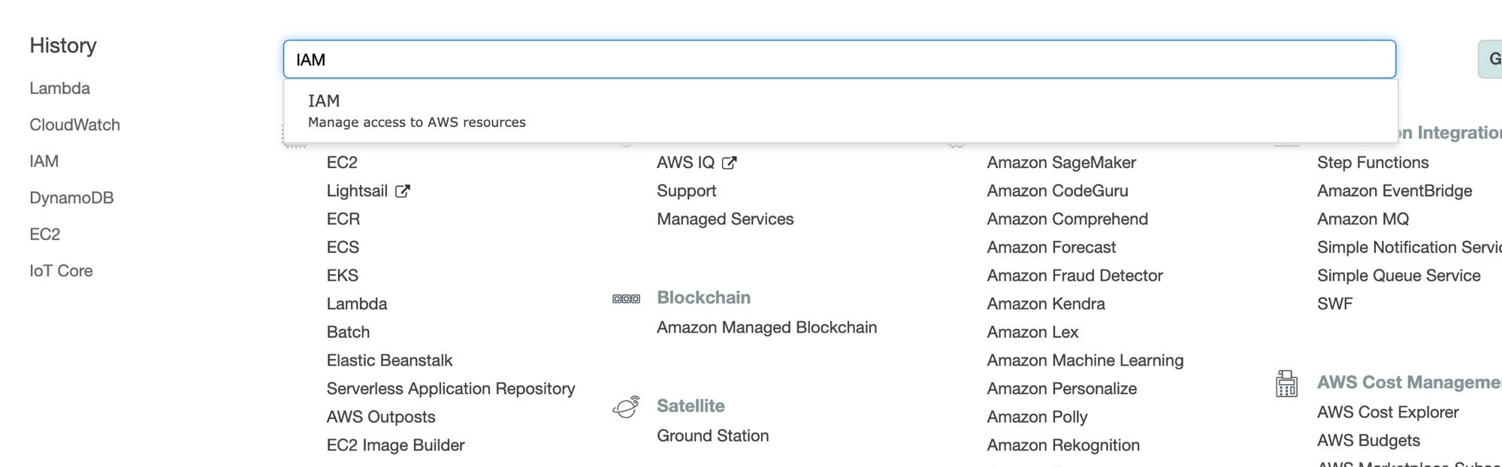Viewport: 1502px width, 467px height.
Task: Open the Batch service
Action: 348,333
